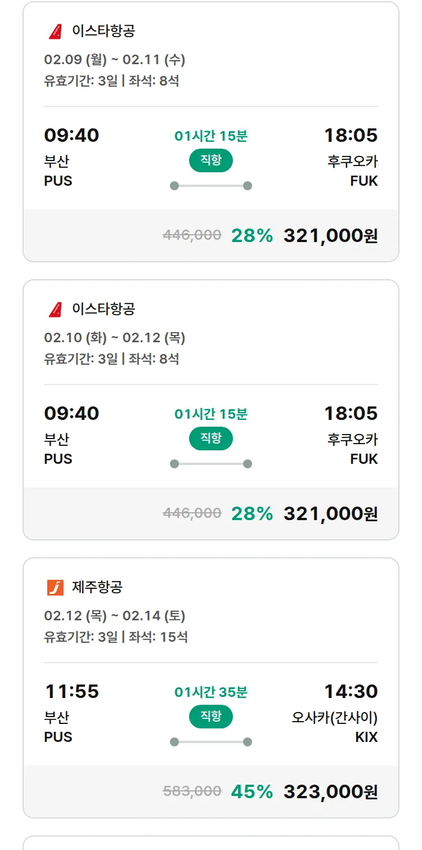This screenshot has width=422, height=850.
Task: Click 직항 badge on the 02.10 flight
Action: 210,439
